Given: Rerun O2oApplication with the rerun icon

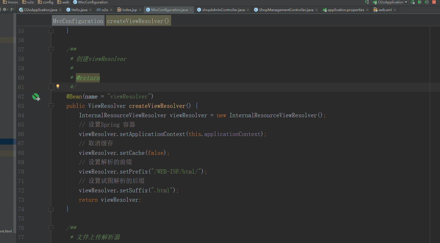Looking at the screenshot, I should tap(413, 2).
